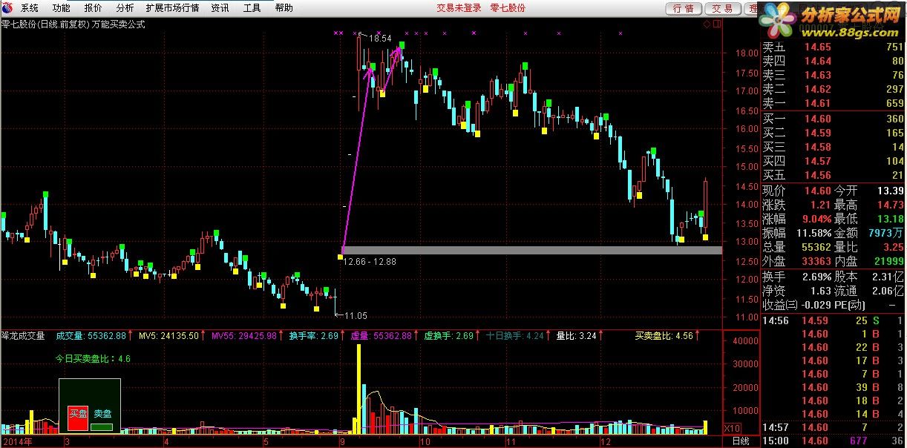Viewport: 907px width, 448px height.
Task: Click the 交易未登录 status text
Action: (459, 8)
